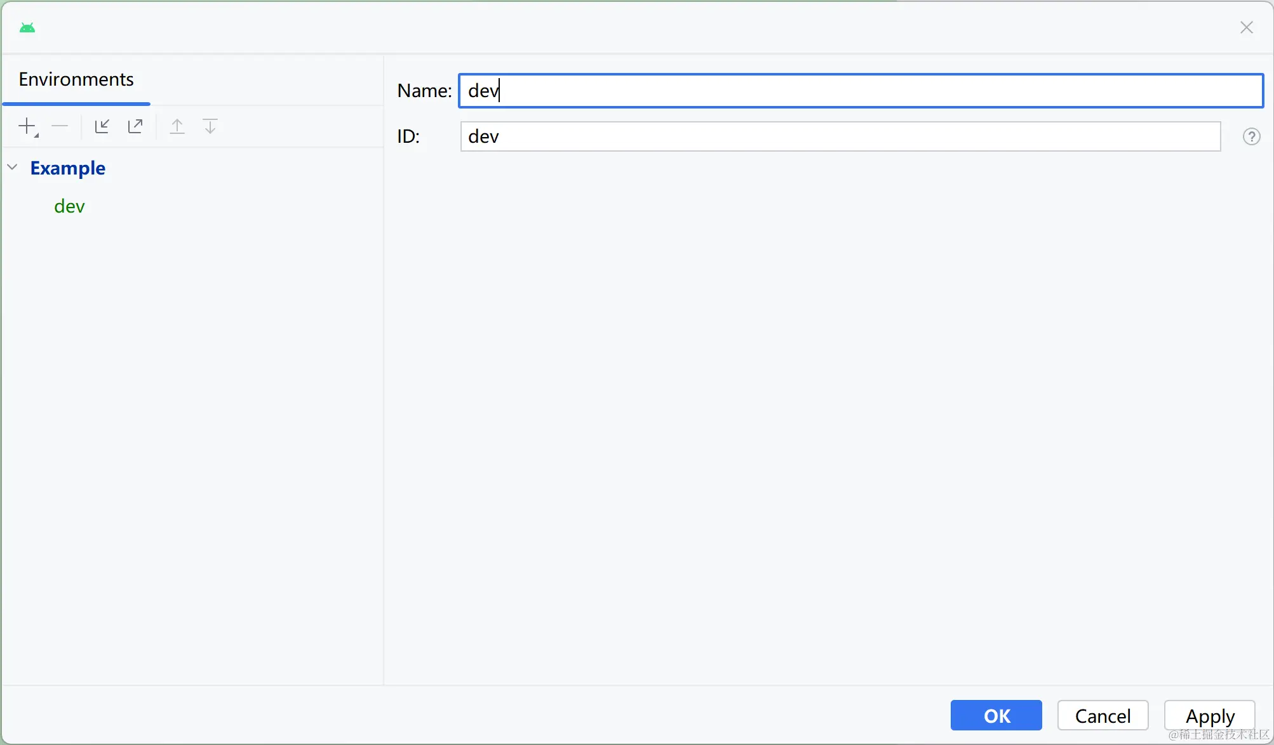This screenshot has height=745, width=1274.
Task: Click the ID: label
Action: 408,136
